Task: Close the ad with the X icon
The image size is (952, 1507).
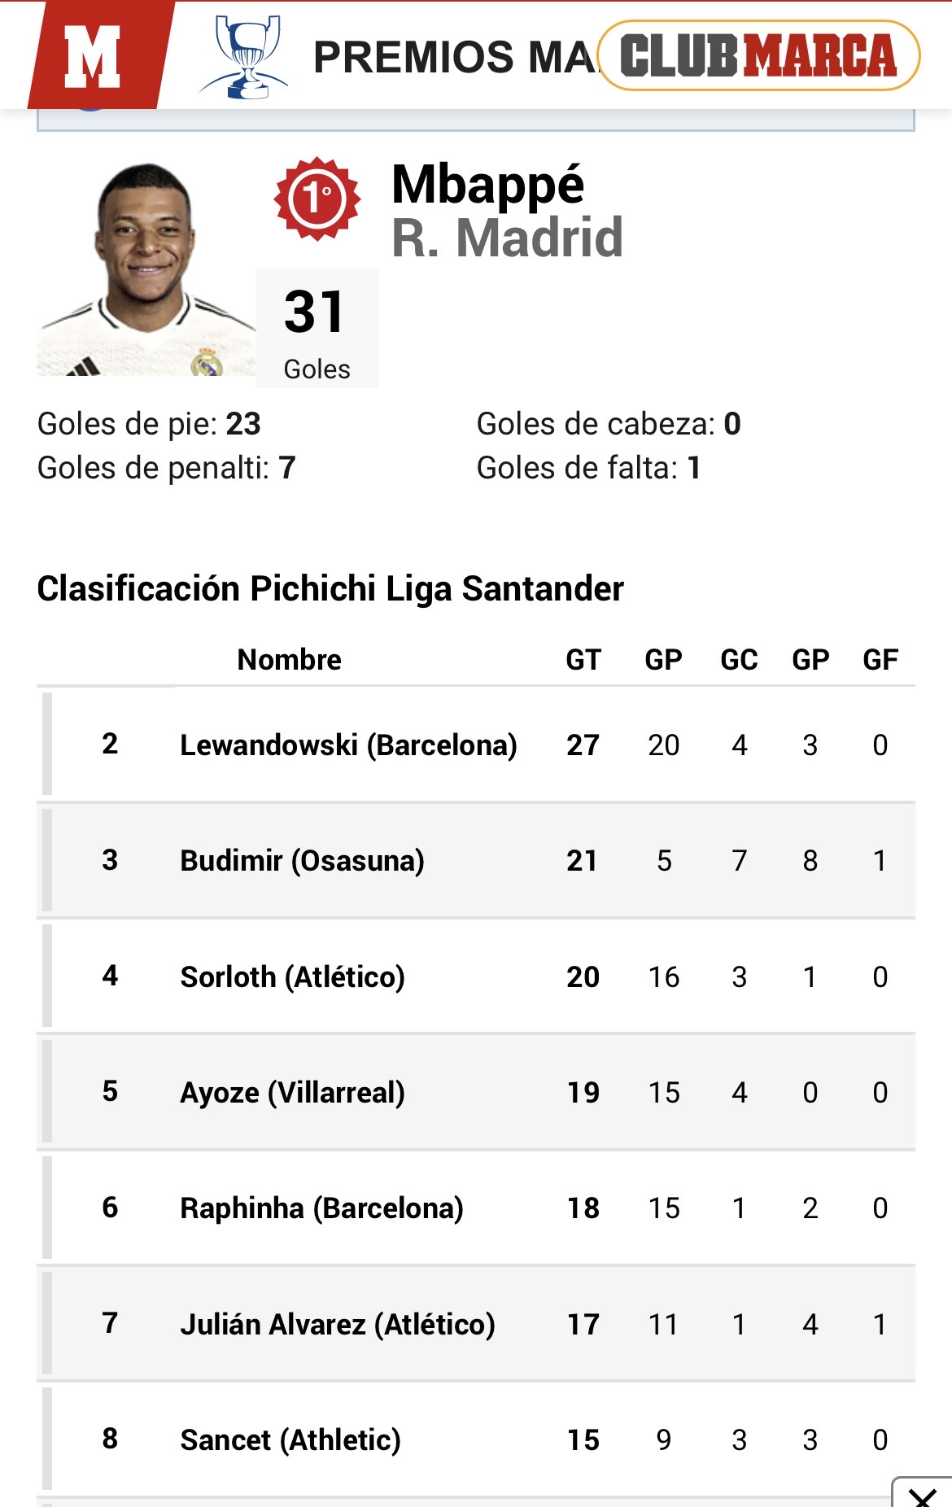Action: click(924, 1496)
